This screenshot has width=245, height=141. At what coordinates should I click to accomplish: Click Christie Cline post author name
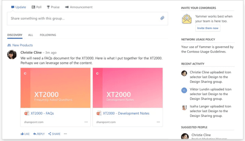click(31, 53)
